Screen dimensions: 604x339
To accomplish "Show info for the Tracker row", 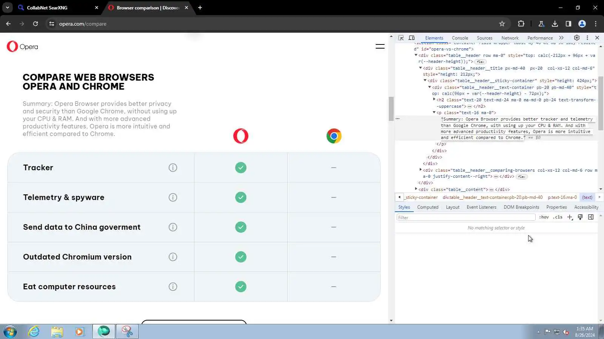I will pos(173,168).
